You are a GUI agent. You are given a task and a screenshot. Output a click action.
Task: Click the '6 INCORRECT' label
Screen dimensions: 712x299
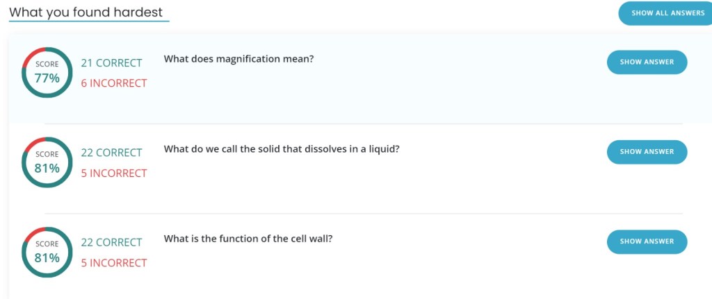[114, 83]
